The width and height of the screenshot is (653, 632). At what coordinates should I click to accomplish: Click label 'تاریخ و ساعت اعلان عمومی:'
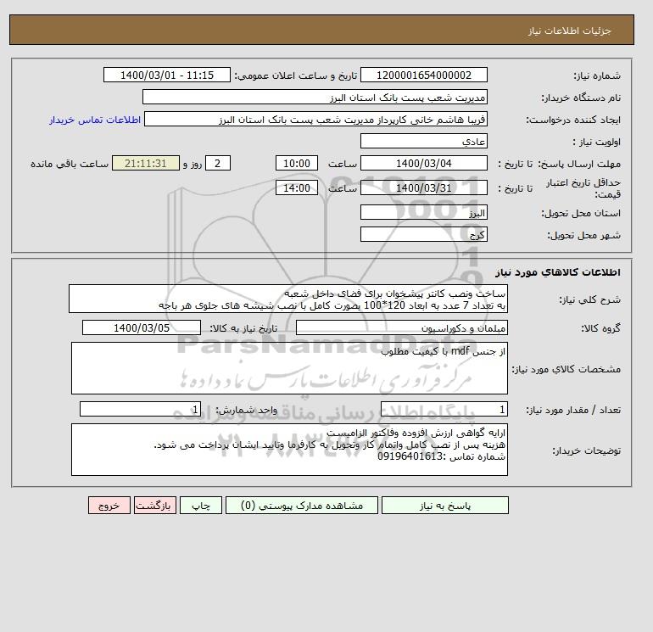296,76
